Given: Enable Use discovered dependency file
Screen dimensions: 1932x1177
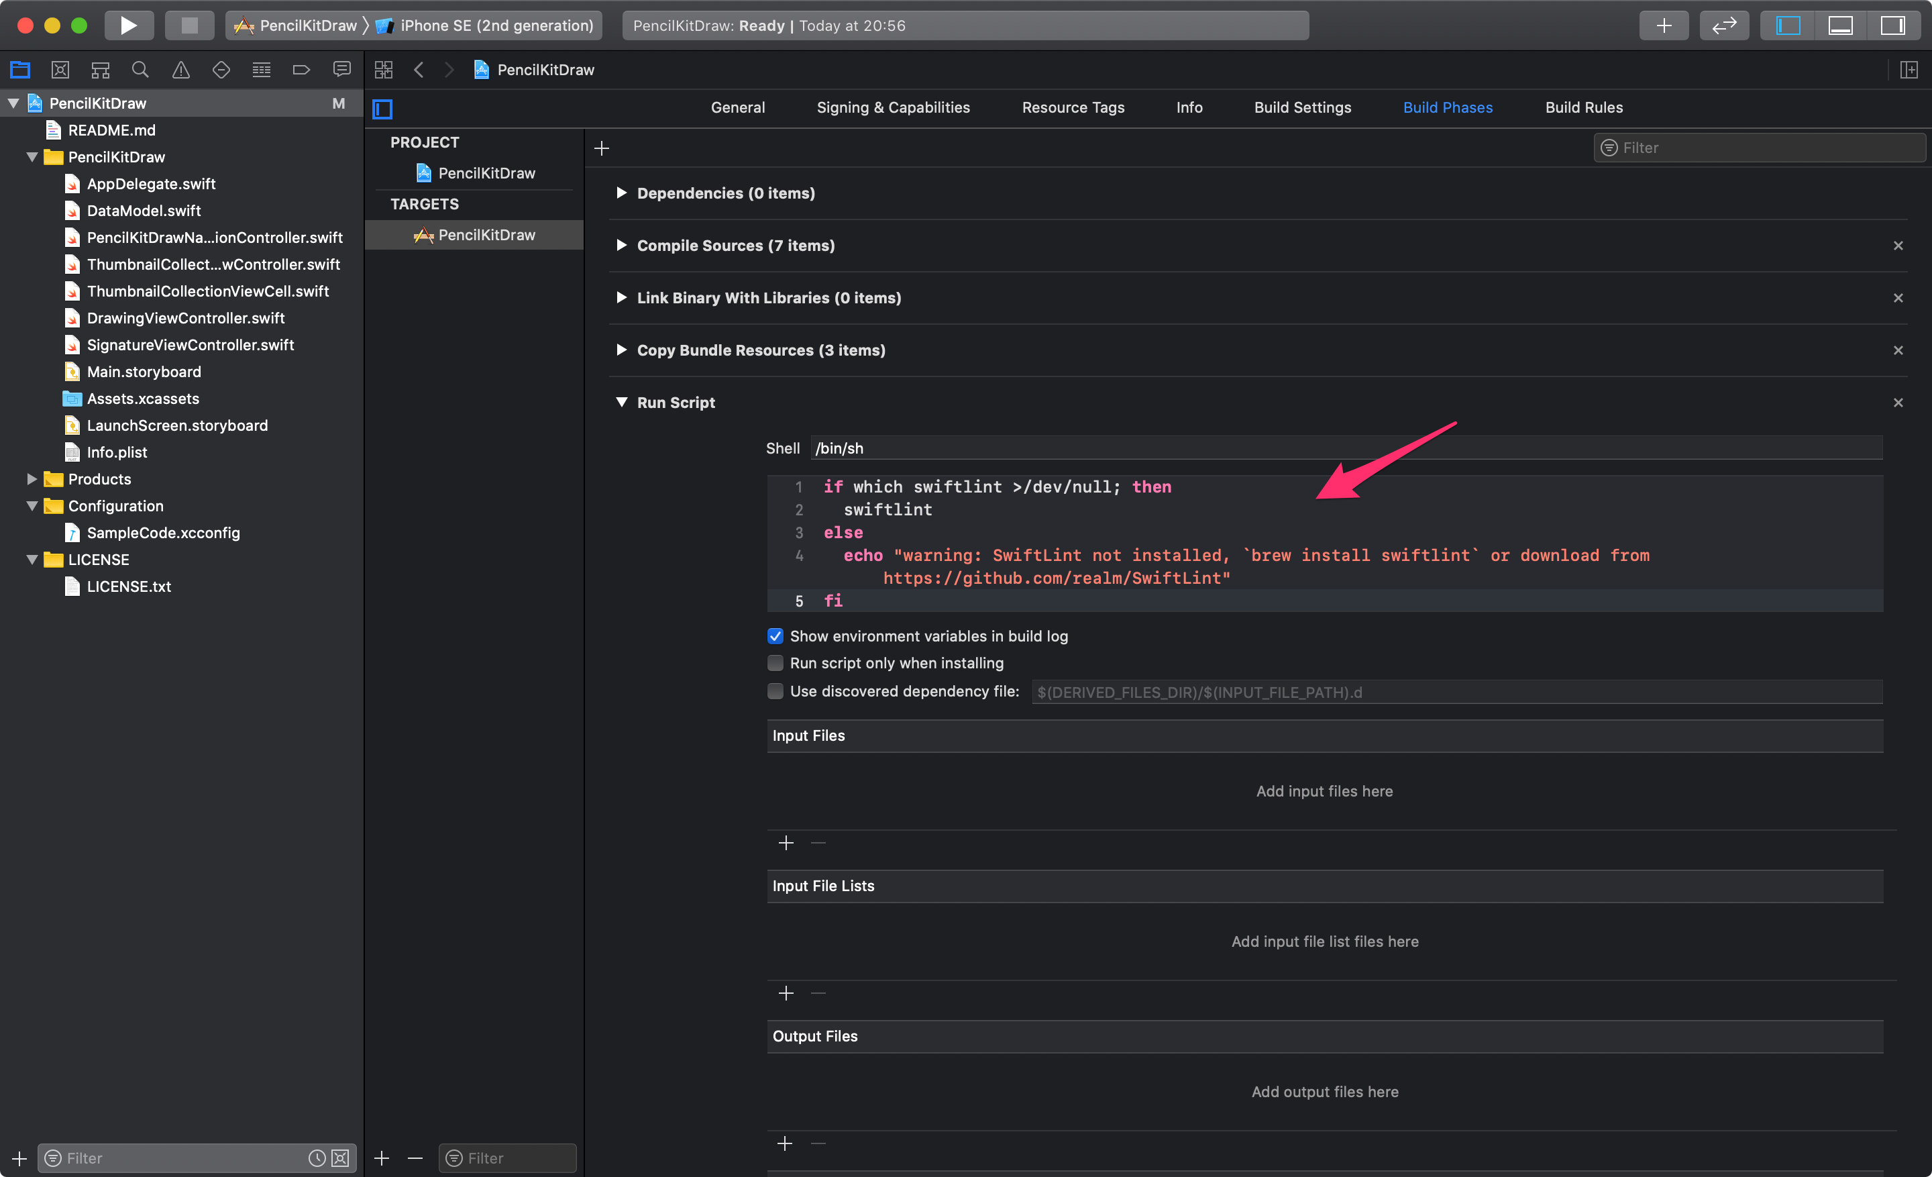Looking at the screenshot, I should 775,690.
